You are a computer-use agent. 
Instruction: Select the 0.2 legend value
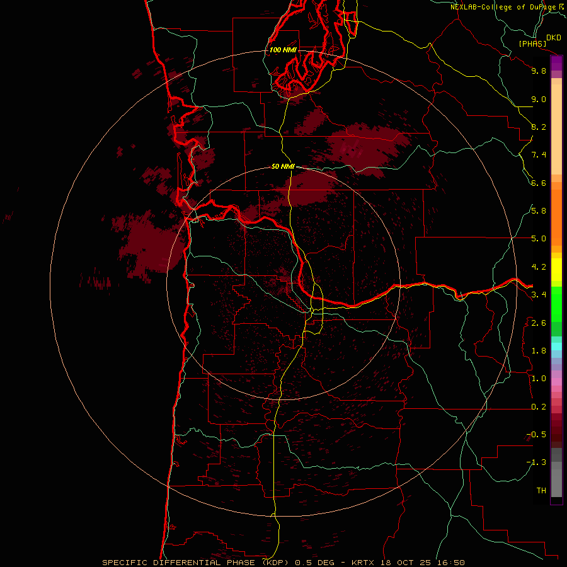click(x=539, y=406)
